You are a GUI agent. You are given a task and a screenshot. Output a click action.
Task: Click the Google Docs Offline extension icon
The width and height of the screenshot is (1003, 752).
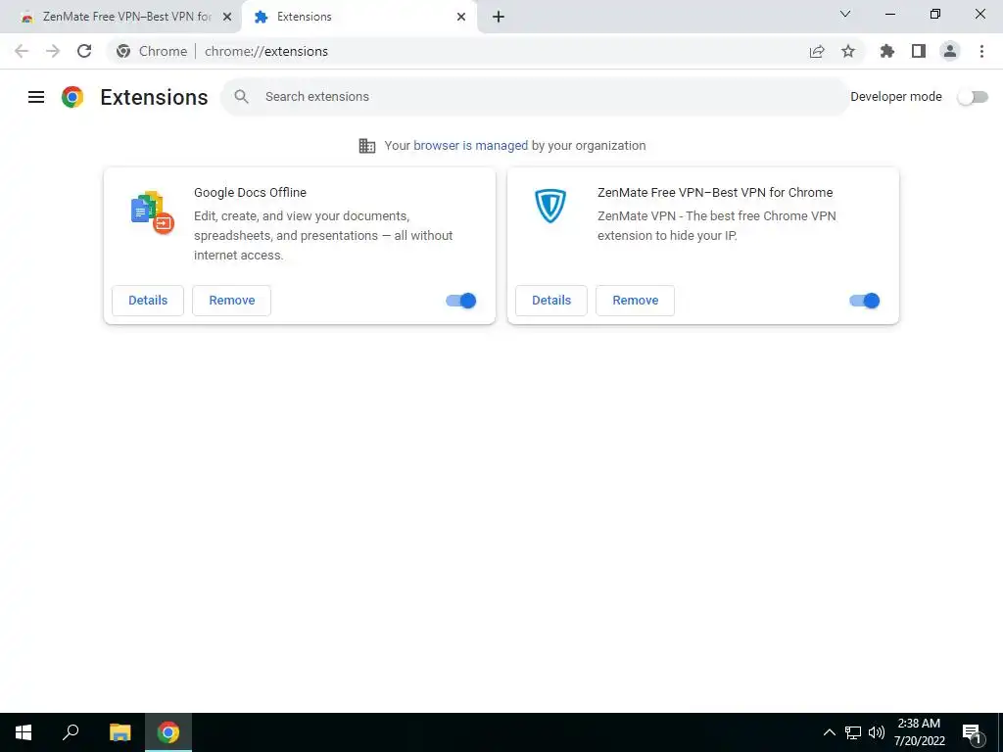pyautogui.click(x=152, y=212)
